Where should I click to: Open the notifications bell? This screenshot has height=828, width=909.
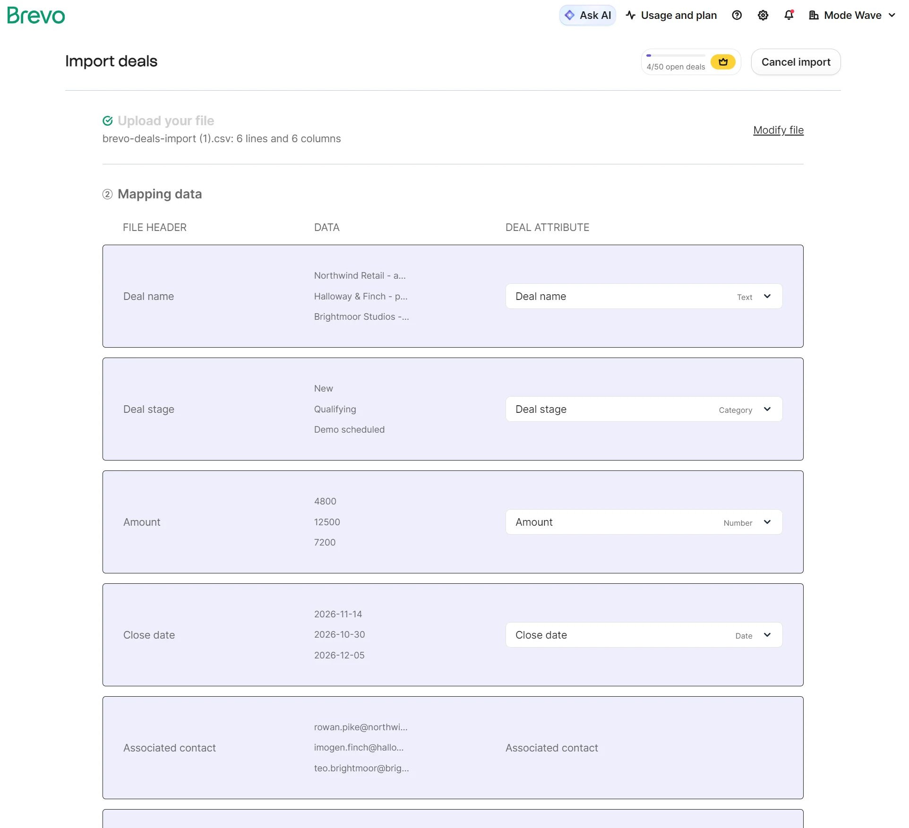pos(789,15)
